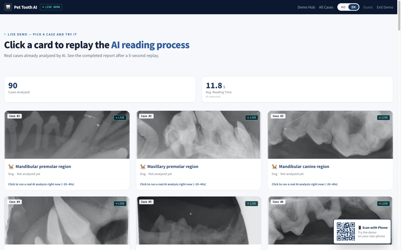Switch language to KO

coord(343,7)
